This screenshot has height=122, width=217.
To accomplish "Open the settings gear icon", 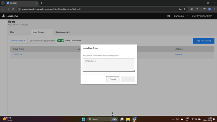I will 168,16.
